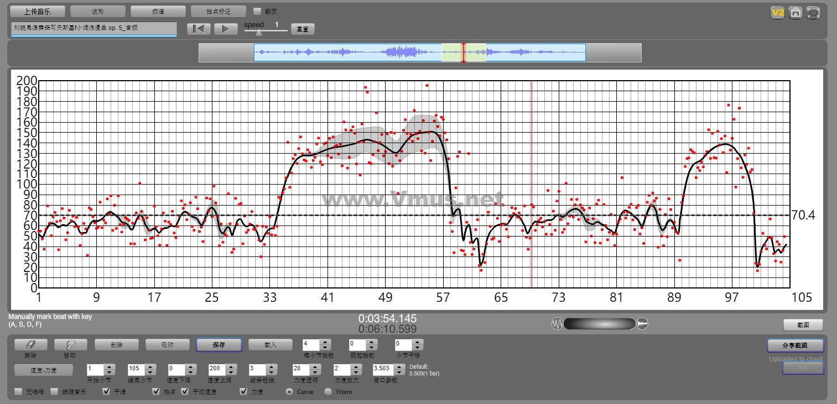Adjust the playback speed slider
Viewport: 837px width, 404px height.
click(259, 33)
